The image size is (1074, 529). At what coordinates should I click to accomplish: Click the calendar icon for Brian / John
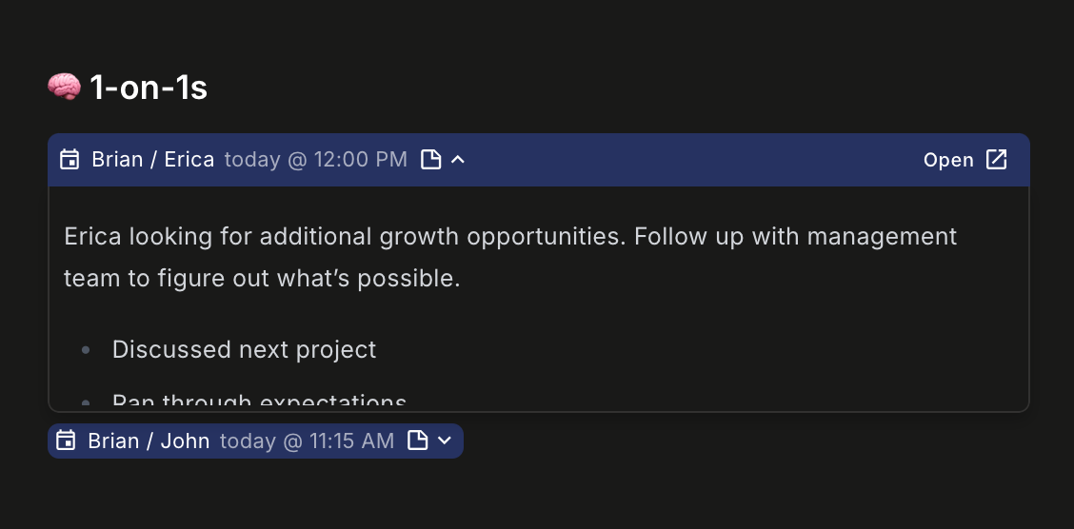tap(66, 441)
